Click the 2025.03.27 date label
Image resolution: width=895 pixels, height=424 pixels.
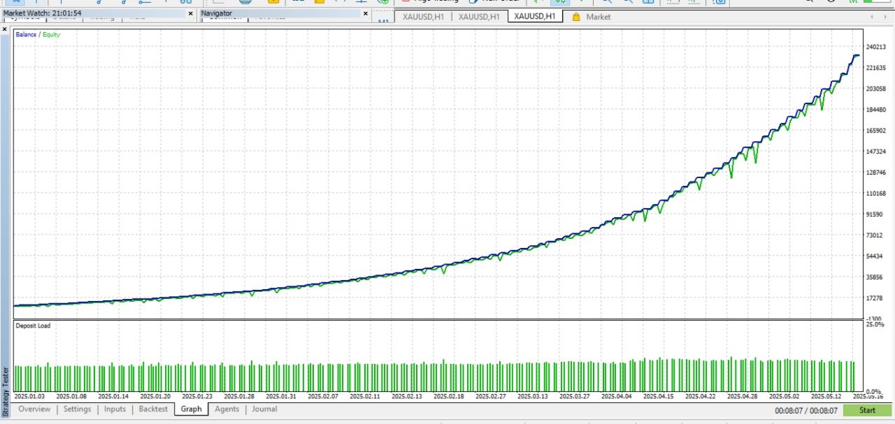pyautogui.click(x=575, y=396)
